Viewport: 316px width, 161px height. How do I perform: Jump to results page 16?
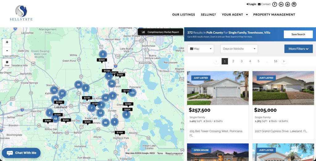pos(276,61)
